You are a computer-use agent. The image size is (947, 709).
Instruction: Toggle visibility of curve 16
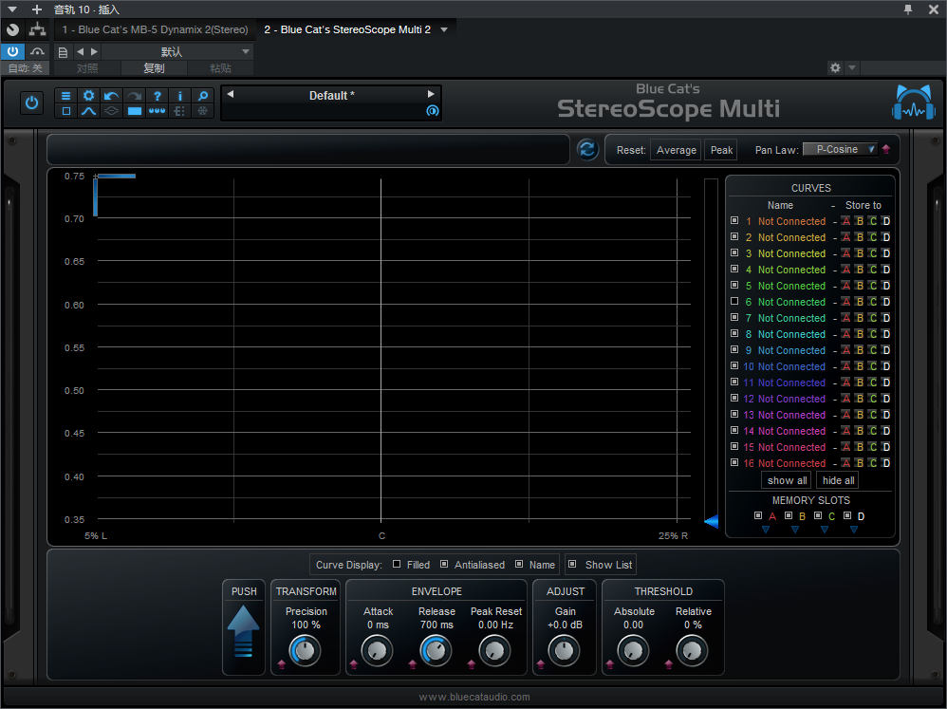coord(734,462)
